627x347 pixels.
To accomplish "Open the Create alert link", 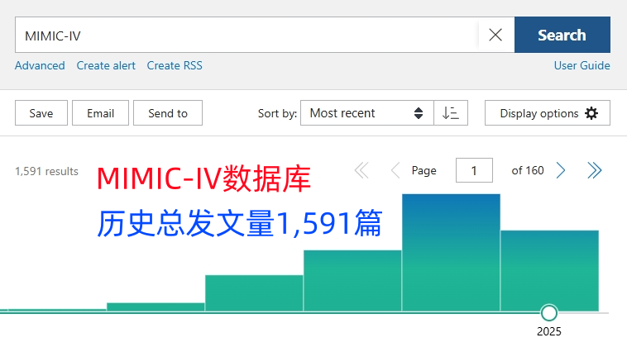I will 106,65.
